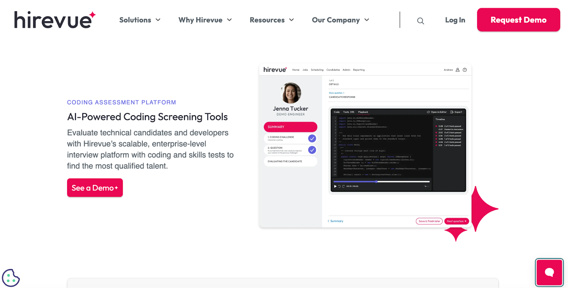
Task: Open the chat widget bubble
Action: click(549, 272)
